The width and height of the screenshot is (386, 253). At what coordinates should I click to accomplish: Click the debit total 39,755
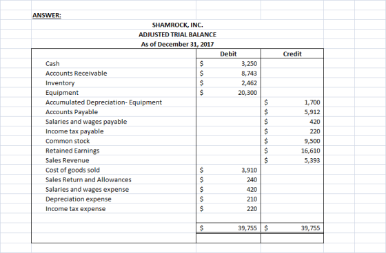(x=247, y=228)
